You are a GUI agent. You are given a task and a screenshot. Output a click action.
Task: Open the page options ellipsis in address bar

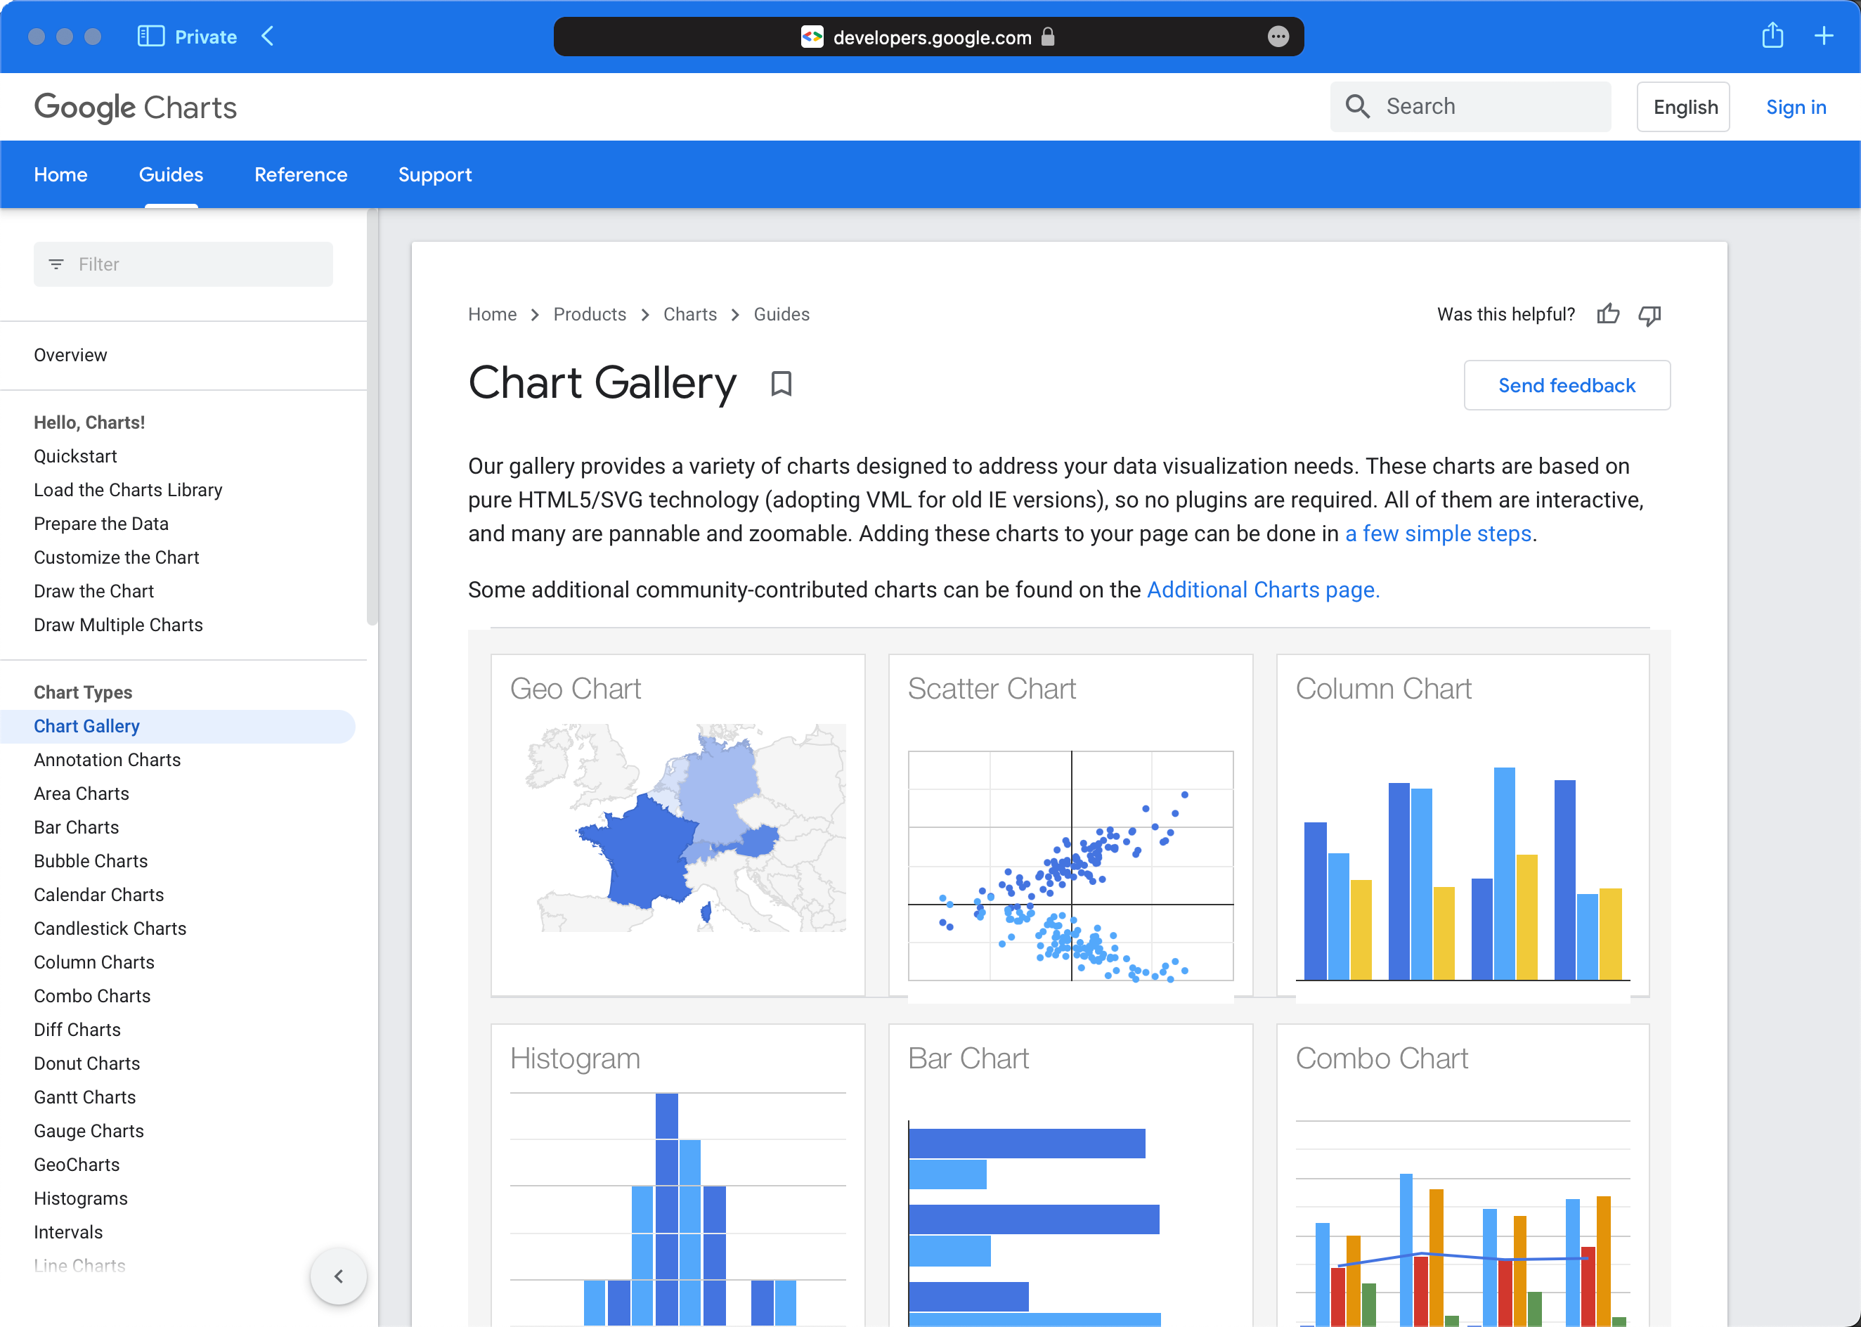(x=1278, y=37)
